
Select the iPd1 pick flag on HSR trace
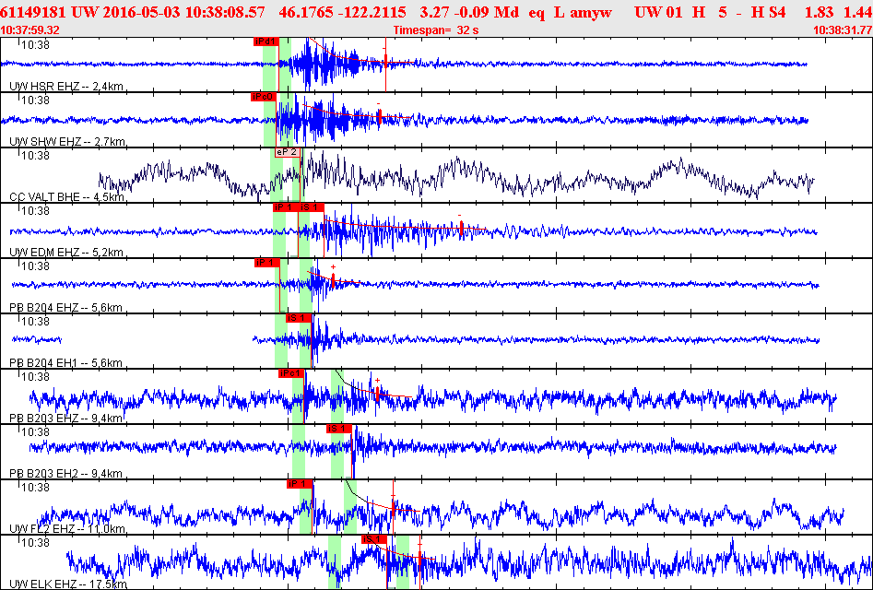[265, 41]
